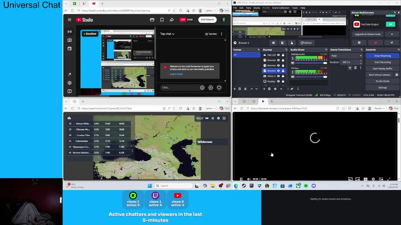Toggle visibility of Text (GDI) source
Image resolution: width=401 pixels, height=225 pixels.
[278, 55]
